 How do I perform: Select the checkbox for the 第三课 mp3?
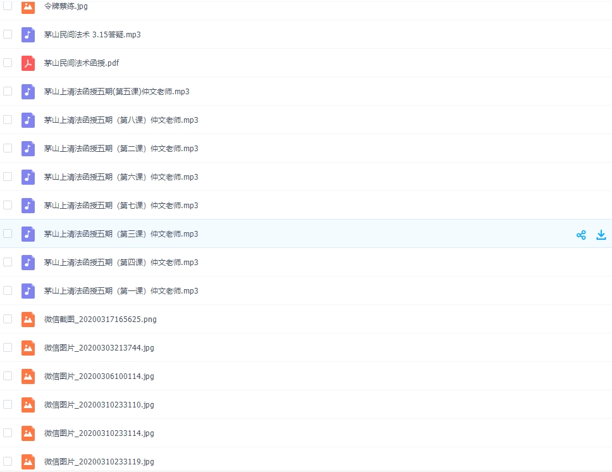click(x=8, y=233)
